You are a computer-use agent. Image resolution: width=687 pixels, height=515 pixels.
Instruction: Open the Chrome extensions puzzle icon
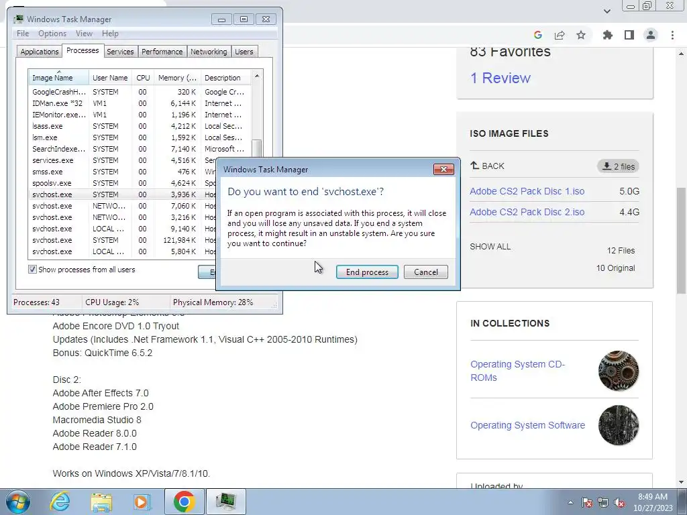608,35
